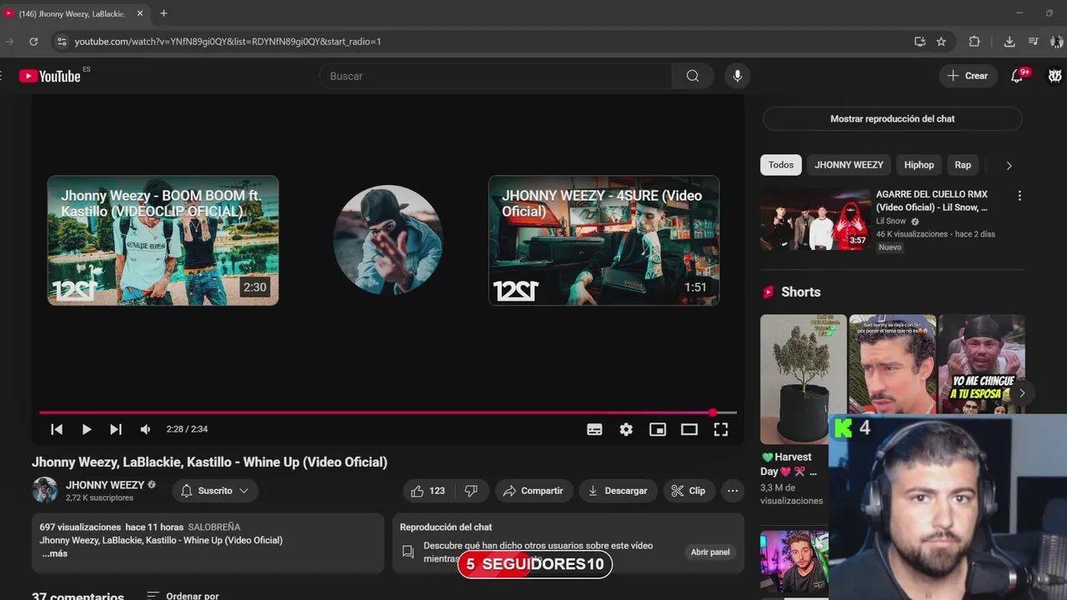The width and height of the screenshot is (1067, 600).
Task: Reload the page in browser
Action: click(33, 42)
